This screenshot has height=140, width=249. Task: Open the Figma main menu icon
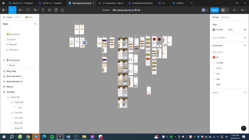3,10
